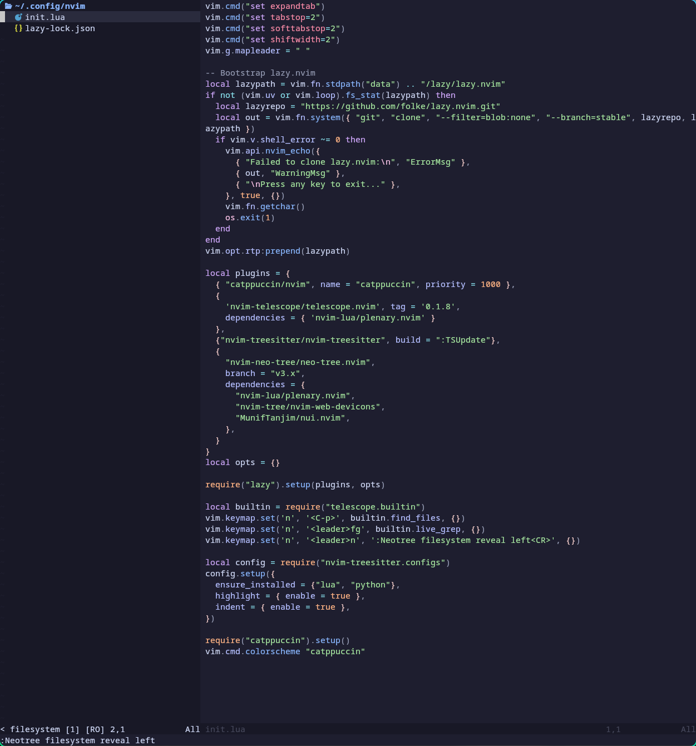Click the vim.v.shell_error condition line
Viewport: 696px width, 746px height.
(x=290, y=140)
